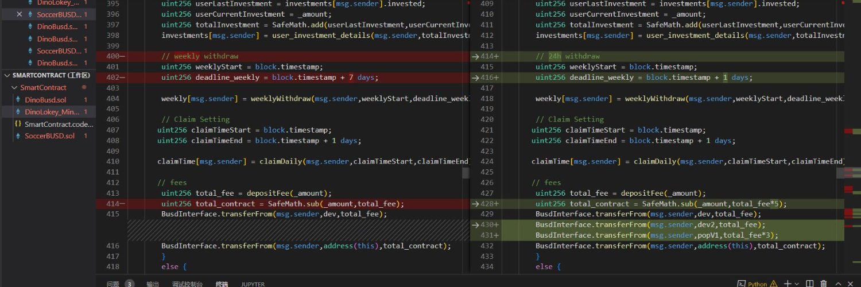This screenshot has width=861, height=287.
Task: Open the SmartContract.code... workspace file
Action: coord(59,124)
